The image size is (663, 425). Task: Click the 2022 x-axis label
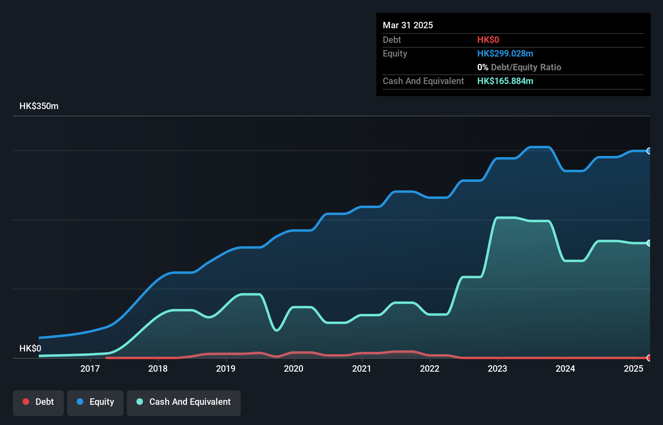click(430, 368)
